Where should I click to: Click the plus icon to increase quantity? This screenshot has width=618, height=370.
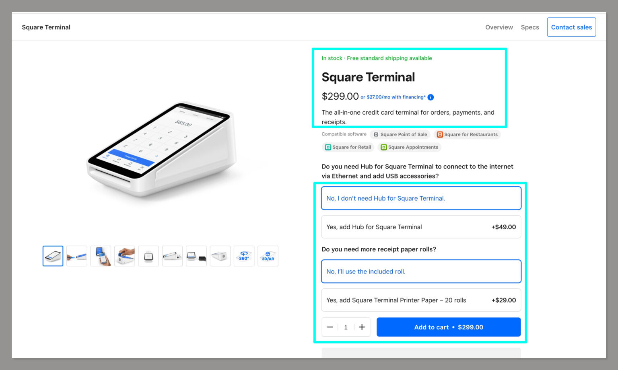362,327
